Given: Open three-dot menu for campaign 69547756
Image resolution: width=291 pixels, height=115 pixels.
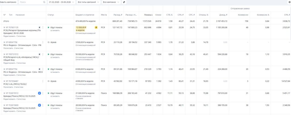Looking at the screenshot, I should tap(43, 42).
